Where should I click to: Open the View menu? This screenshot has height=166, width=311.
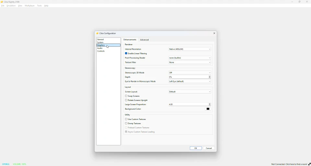coord(20,6)
